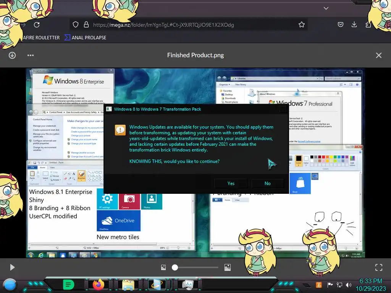Click the zoom slider handle

tap(175, 267)
